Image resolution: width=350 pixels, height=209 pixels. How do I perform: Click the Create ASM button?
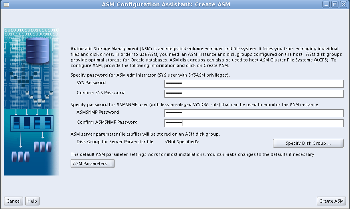[x=331, y=201]
